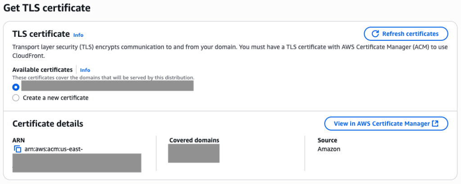
Task: Copy the ARN using the copy icon
Action: (18, 149)
